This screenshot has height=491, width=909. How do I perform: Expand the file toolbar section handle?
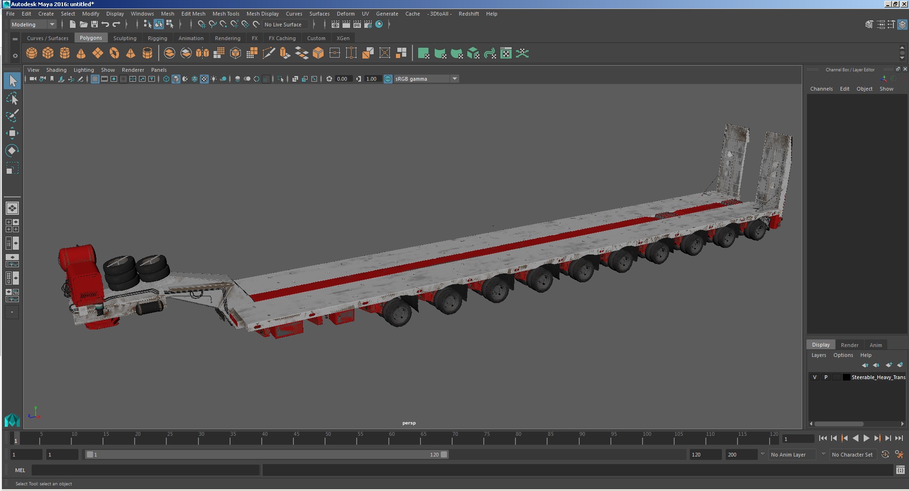tap(62, 24)
